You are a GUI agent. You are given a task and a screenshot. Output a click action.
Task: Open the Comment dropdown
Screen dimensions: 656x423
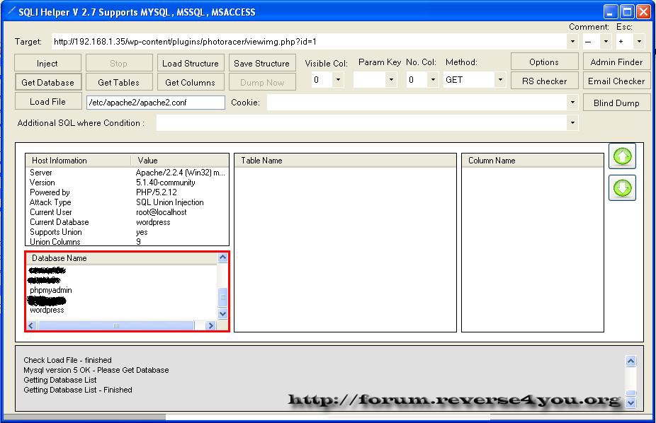pos(606,41)
